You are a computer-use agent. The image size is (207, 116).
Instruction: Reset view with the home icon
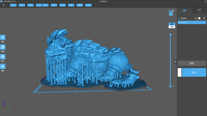tap(169, 11)
